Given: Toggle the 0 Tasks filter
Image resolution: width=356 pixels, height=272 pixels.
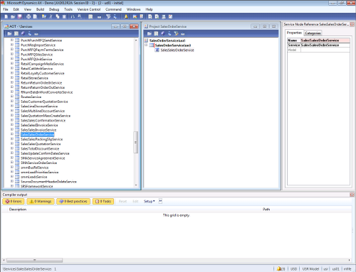Looking at the screenshot, I should pyautogui.click(x=103, y=201).
